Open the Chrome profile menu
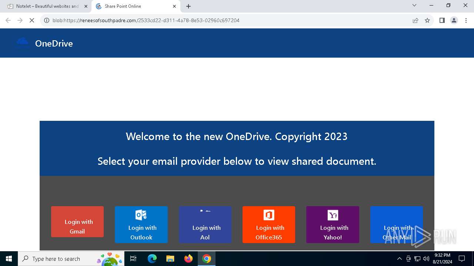Viewport: 474px width, 266px height. (x=454, y=20)
